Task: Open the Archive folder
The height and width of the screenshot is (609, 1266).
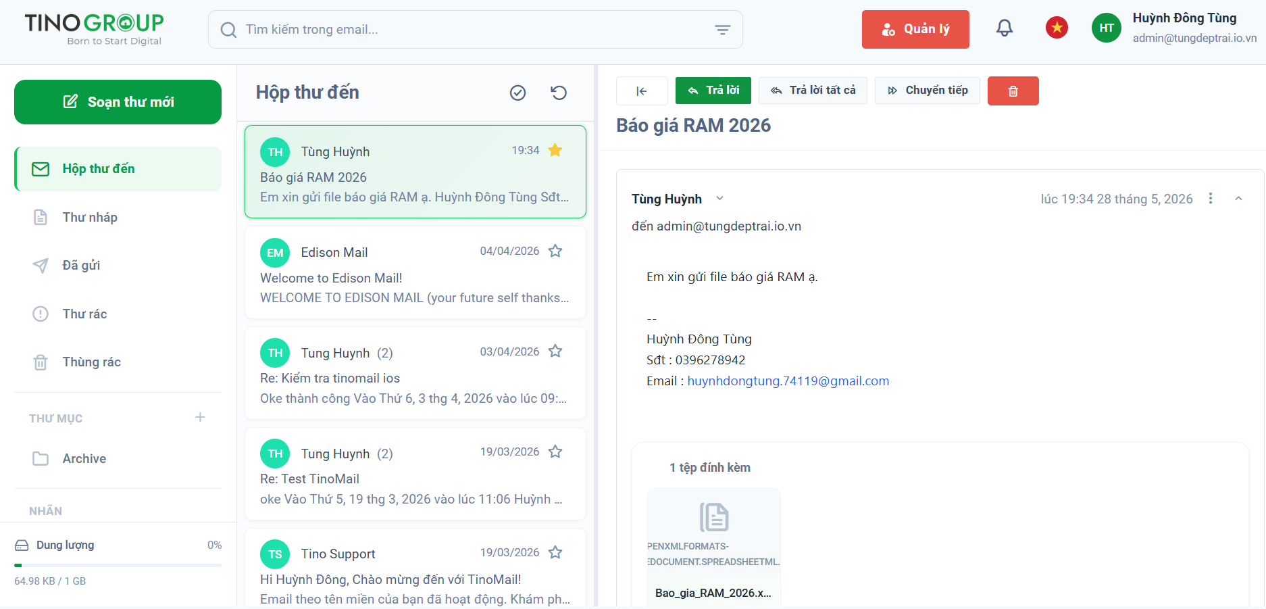Action: pos(118,458)
